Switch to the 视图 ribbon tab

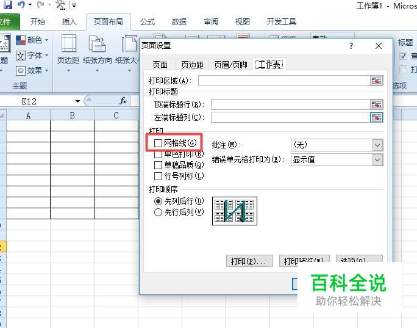(242, 21)
